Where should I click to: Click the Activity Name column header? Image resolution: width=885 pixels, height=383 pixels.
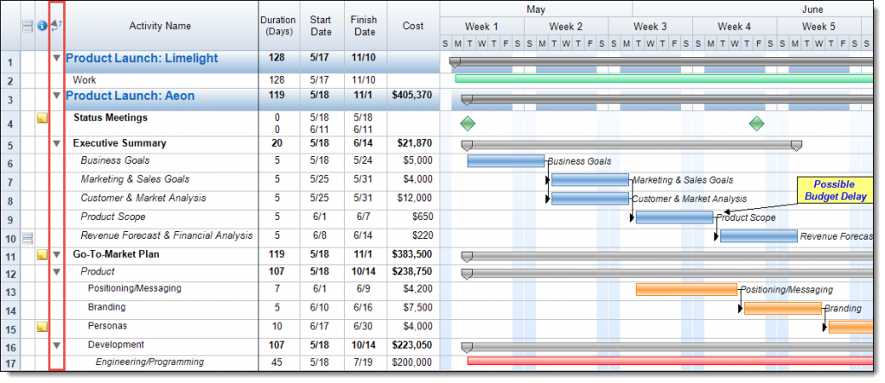tap(160, 26)
